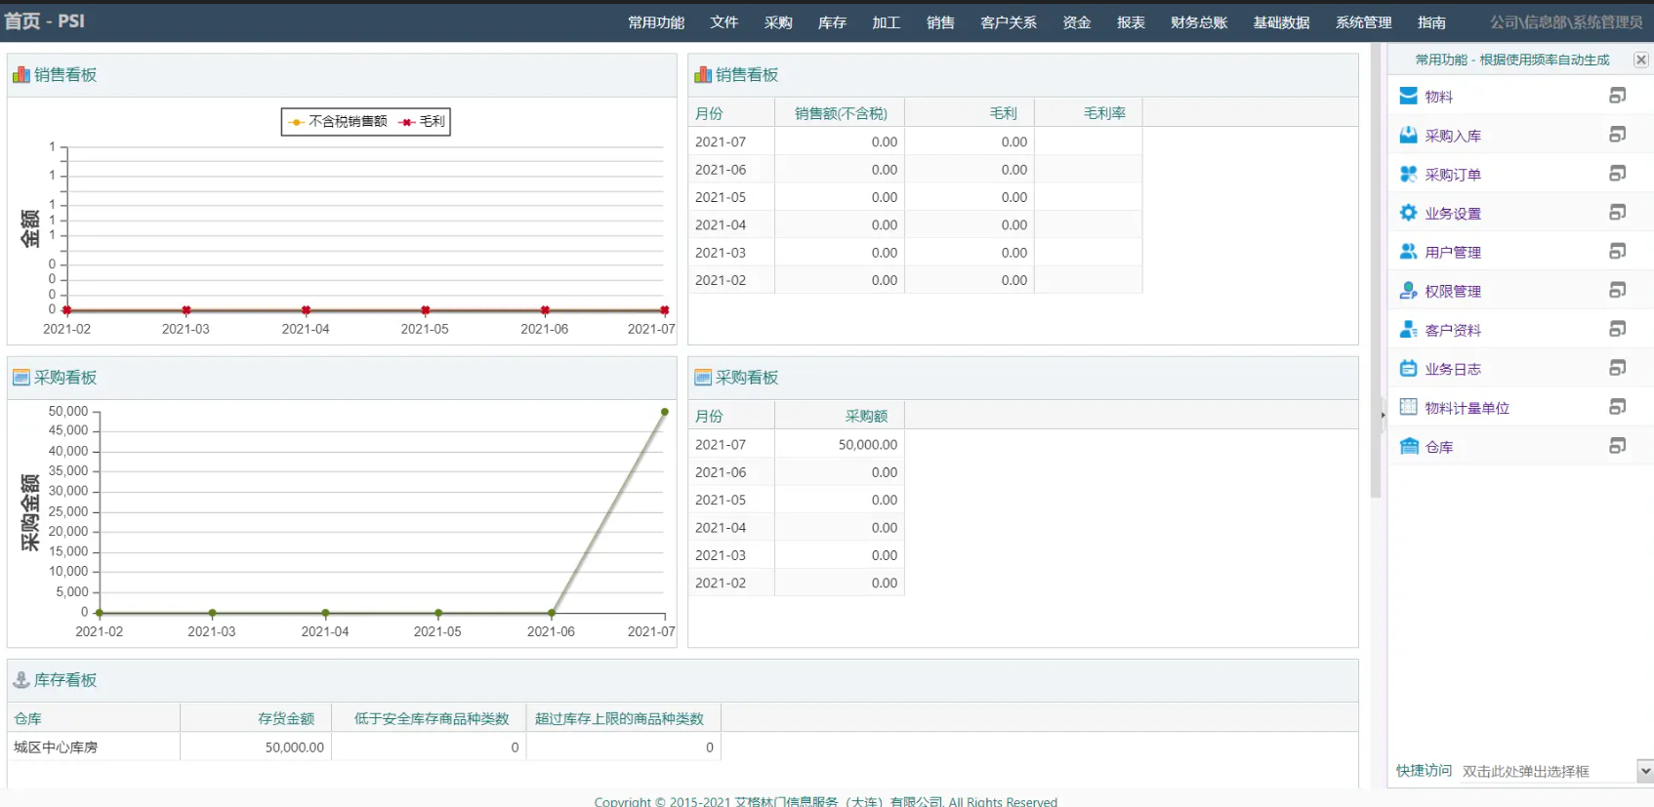The height and width of the screenshot is (807, 1654).
Task: Click the 采购入库 inbox icon
Action: pos(1408,135)
